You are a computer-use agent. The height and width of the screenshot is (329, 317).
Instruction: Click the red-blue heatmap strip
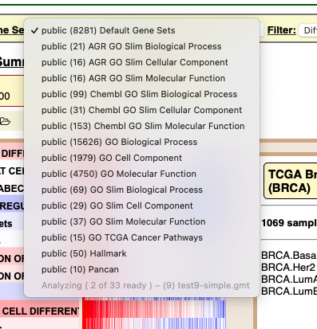click(154, 313)
